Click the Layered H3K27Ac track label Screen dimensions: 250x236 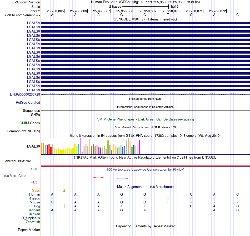(17, 161)
